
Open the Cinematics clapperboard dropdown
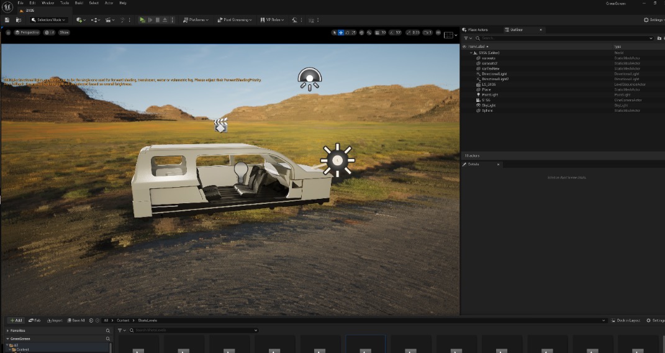pyautogui.click(x=110, y=20)
